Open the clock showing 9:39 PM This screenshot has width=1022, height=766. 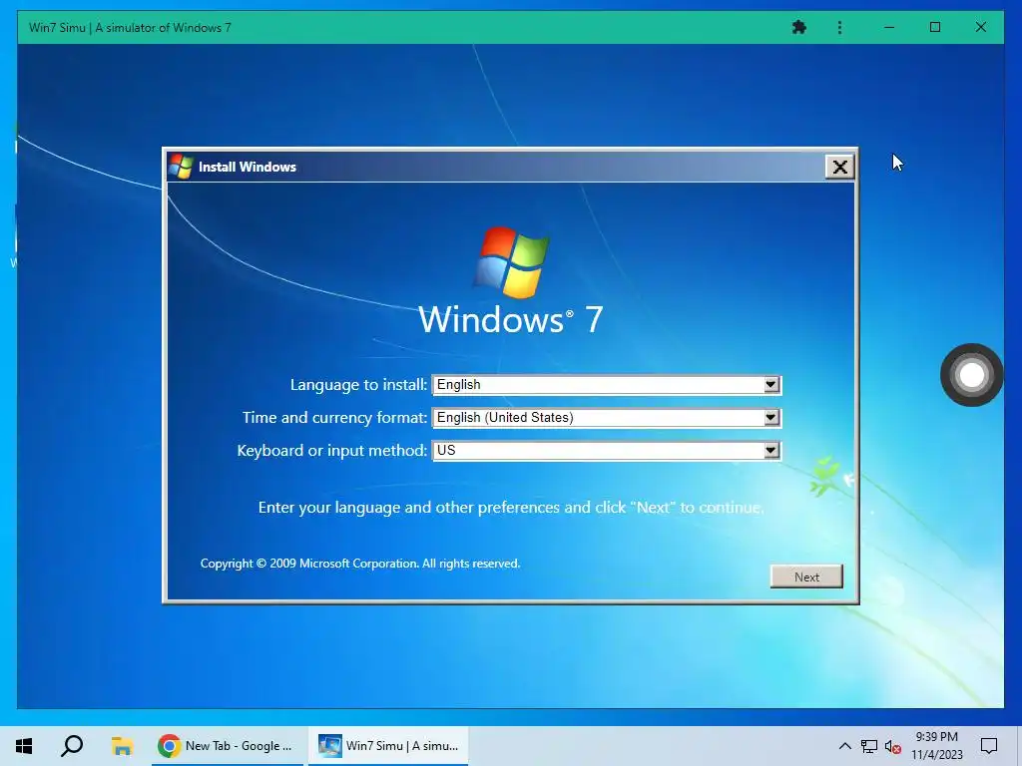936,746
